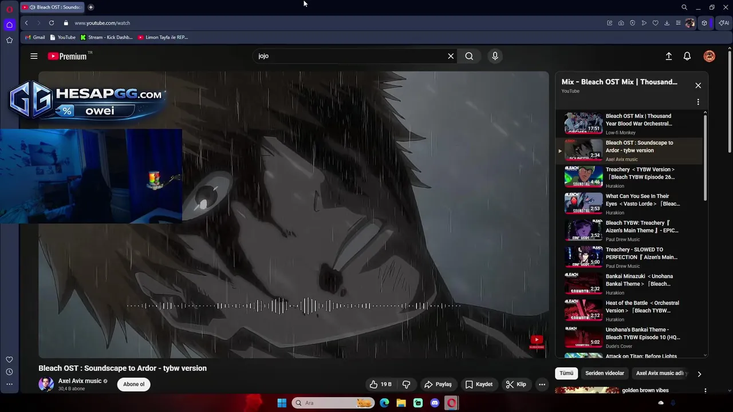Play Bleach TYBW Treachery Aizen's Main Theme EPIC
Screen dimensions: 733x412
click(628, 231)
